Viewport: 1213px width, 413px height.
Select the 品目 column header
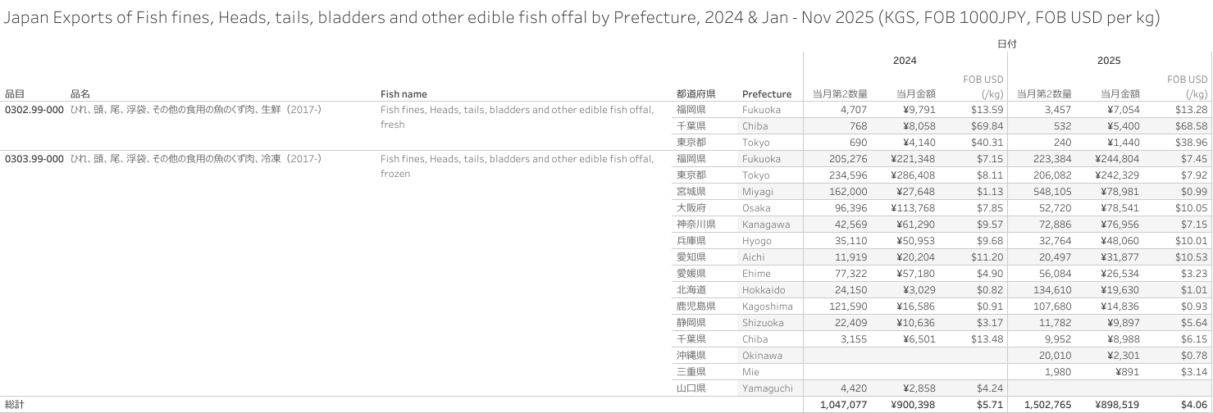(15, 94)
